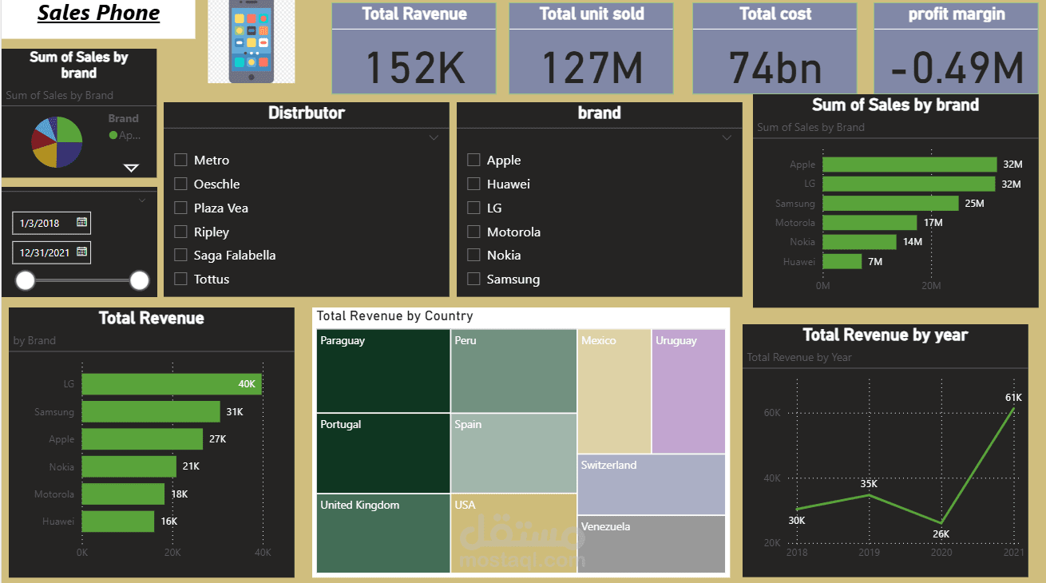Click the Total Ravenue 152K card
Image resolution: width=1046 pixels, height=583 pixels.
click(414, 48)
